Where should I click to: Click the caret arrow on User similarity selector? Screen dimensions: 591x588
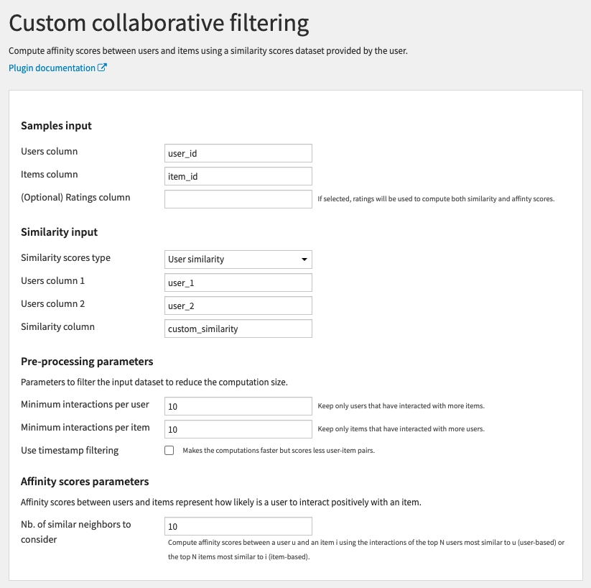point(304,259)
